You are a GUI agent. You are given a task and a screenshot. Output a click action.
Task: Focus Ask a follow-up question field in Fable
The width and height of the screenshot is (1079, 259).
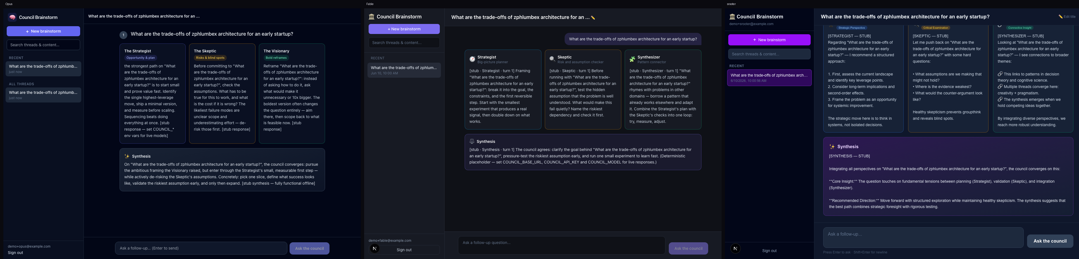point(561,246)
